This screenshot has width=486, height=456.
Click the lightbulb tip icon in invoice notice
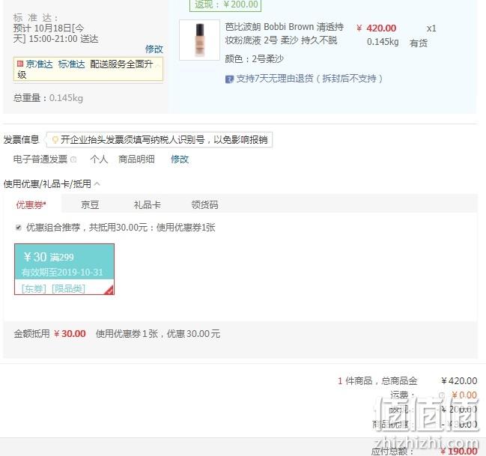point(55,140)
